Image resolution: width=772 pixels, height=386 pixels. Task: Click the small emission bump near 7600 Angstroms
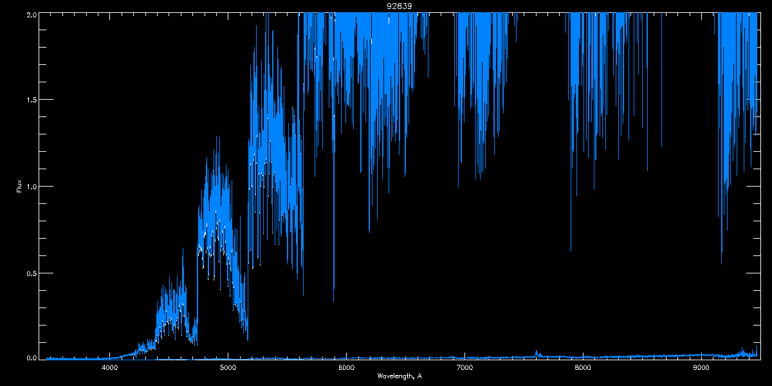pyautogui.click(x=537, y=353)
